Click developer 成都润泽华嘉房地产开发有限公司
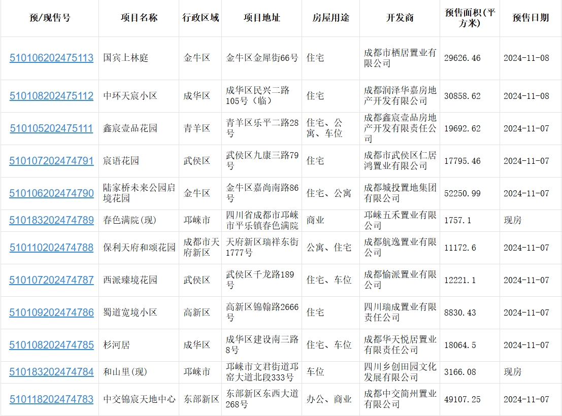The height and width of the screenshot is (416, 562). [x=400, y=96]
